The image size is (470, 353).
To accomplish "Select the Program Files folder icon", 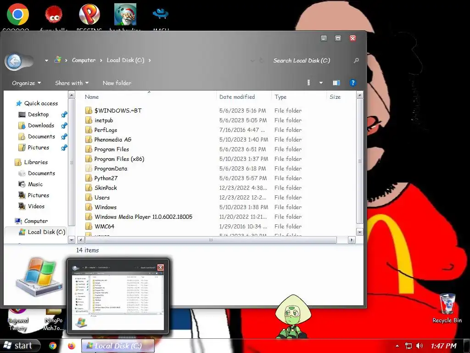I will click(89, 149).
